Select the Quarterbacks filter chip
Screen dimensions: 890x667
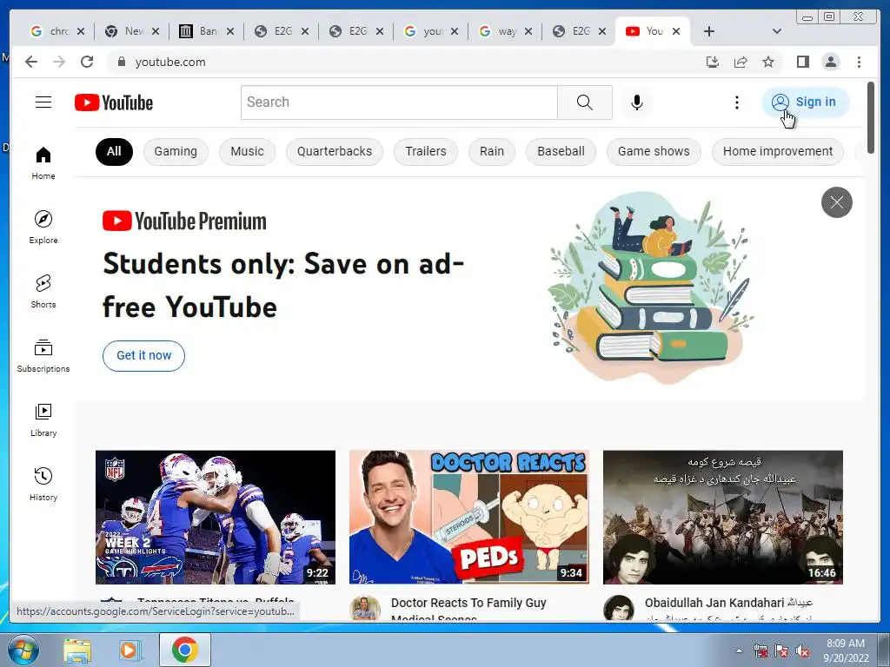coord(335,151)
